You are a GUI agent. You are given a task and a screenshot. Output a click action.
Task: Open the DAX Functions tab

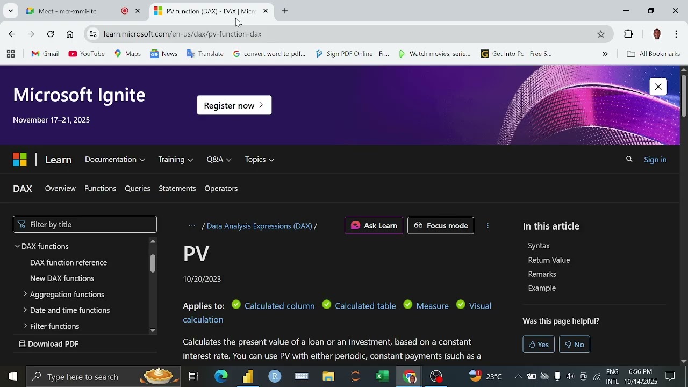(x=100, y=189)
